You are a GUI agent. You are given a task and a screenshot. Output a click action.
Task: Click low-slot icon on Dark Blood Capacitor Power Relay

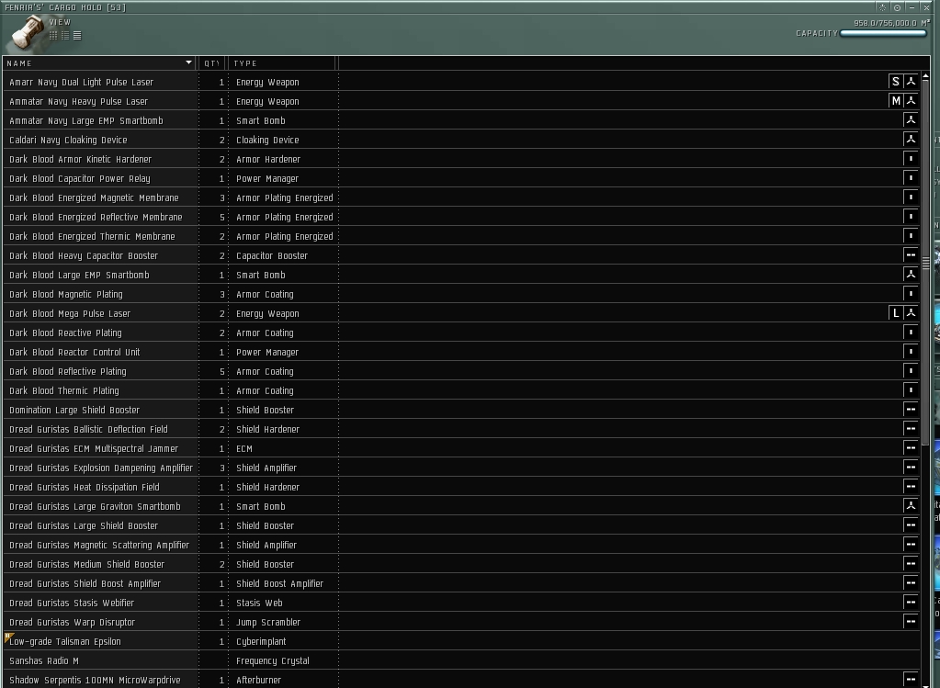coord(911,178)
